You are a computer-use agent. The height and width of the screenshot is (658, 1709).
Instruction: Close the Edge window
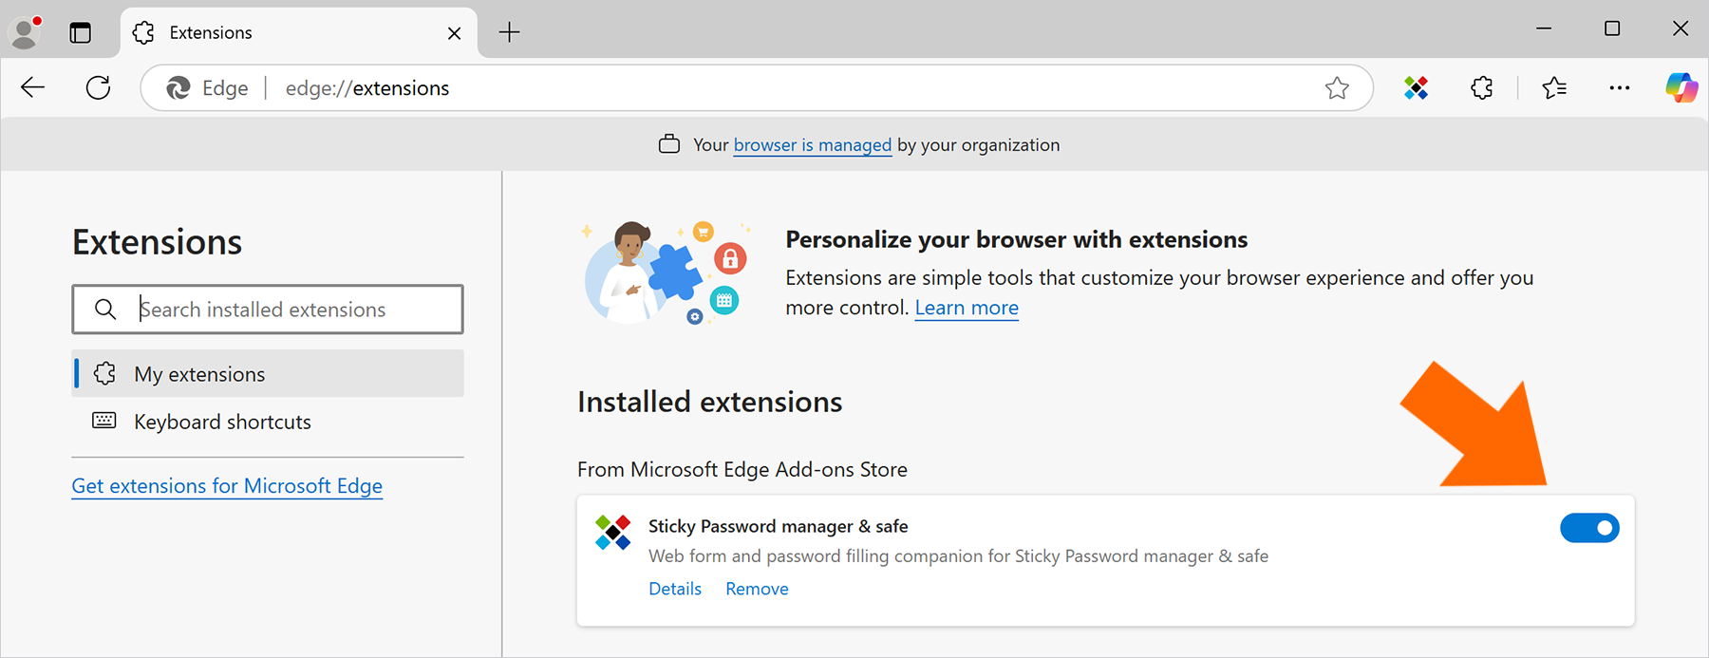[x=1681, y=28]
